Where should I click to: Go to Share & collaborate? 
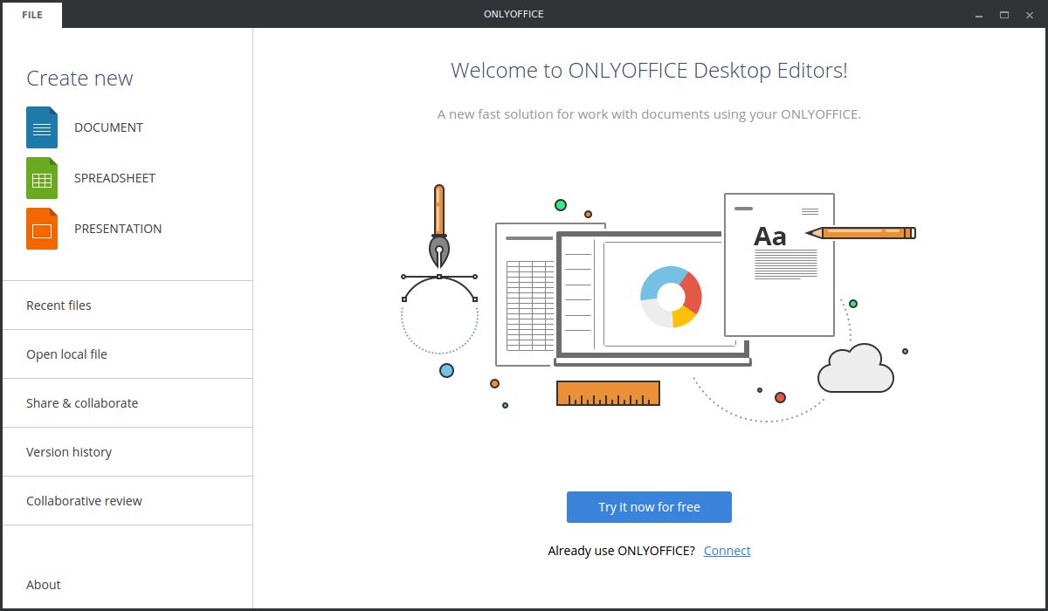(x=128, y=403)
